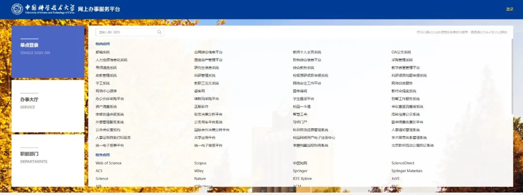The height and width of the screenshot is (195, 523).
Task: Open 网络中心报修 link
Action: (x=106, y=91)
